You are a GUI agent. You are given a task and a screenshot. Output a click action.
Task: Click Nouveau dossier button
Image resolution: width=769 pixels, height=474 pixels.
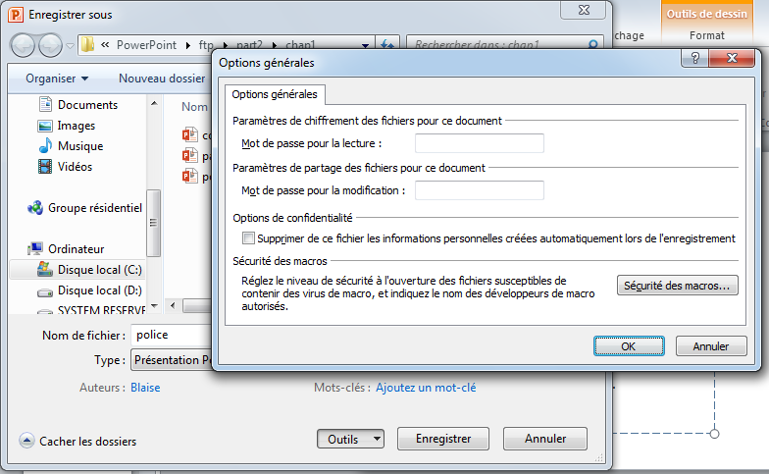(162, 79)
